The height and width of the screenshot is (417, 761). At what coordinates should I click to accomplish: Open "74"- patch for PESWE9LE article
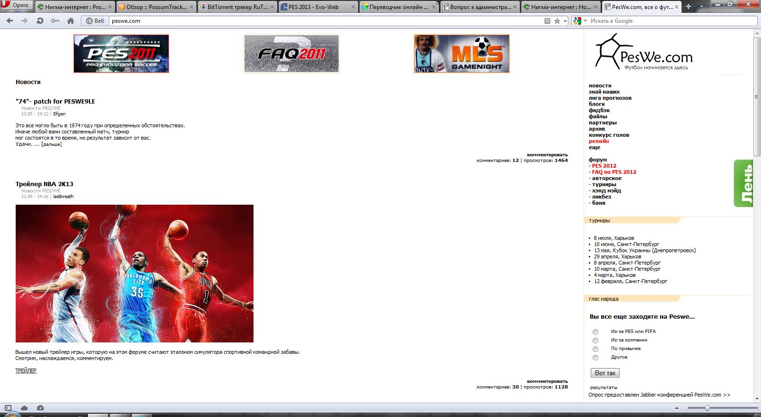(55, 101)
